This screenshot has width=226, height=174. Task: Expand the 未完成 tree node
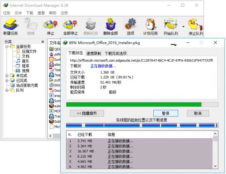coord(7,76)
